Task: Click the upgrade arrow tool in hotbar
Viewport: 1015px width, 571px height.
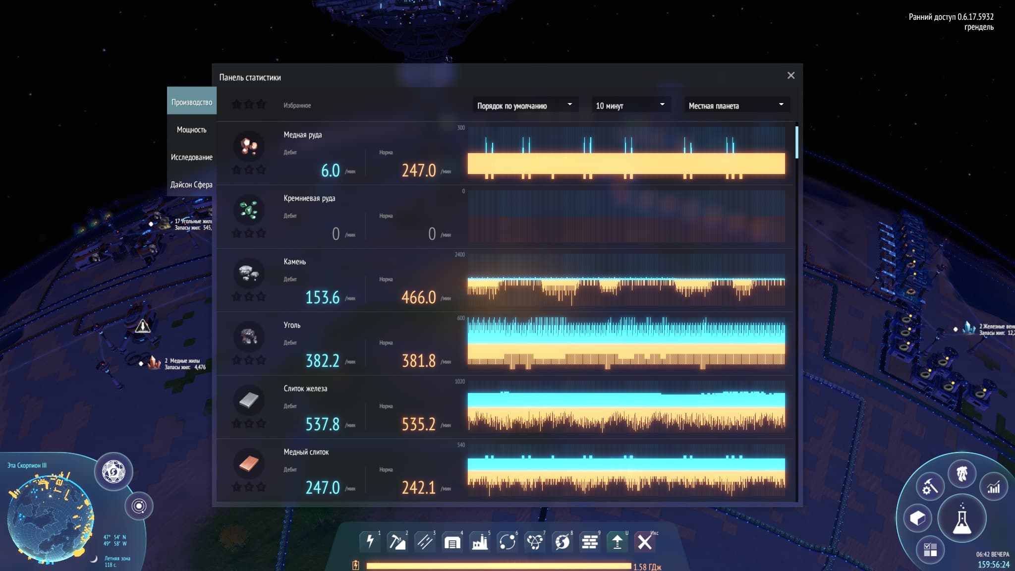Action: (617, 542)
